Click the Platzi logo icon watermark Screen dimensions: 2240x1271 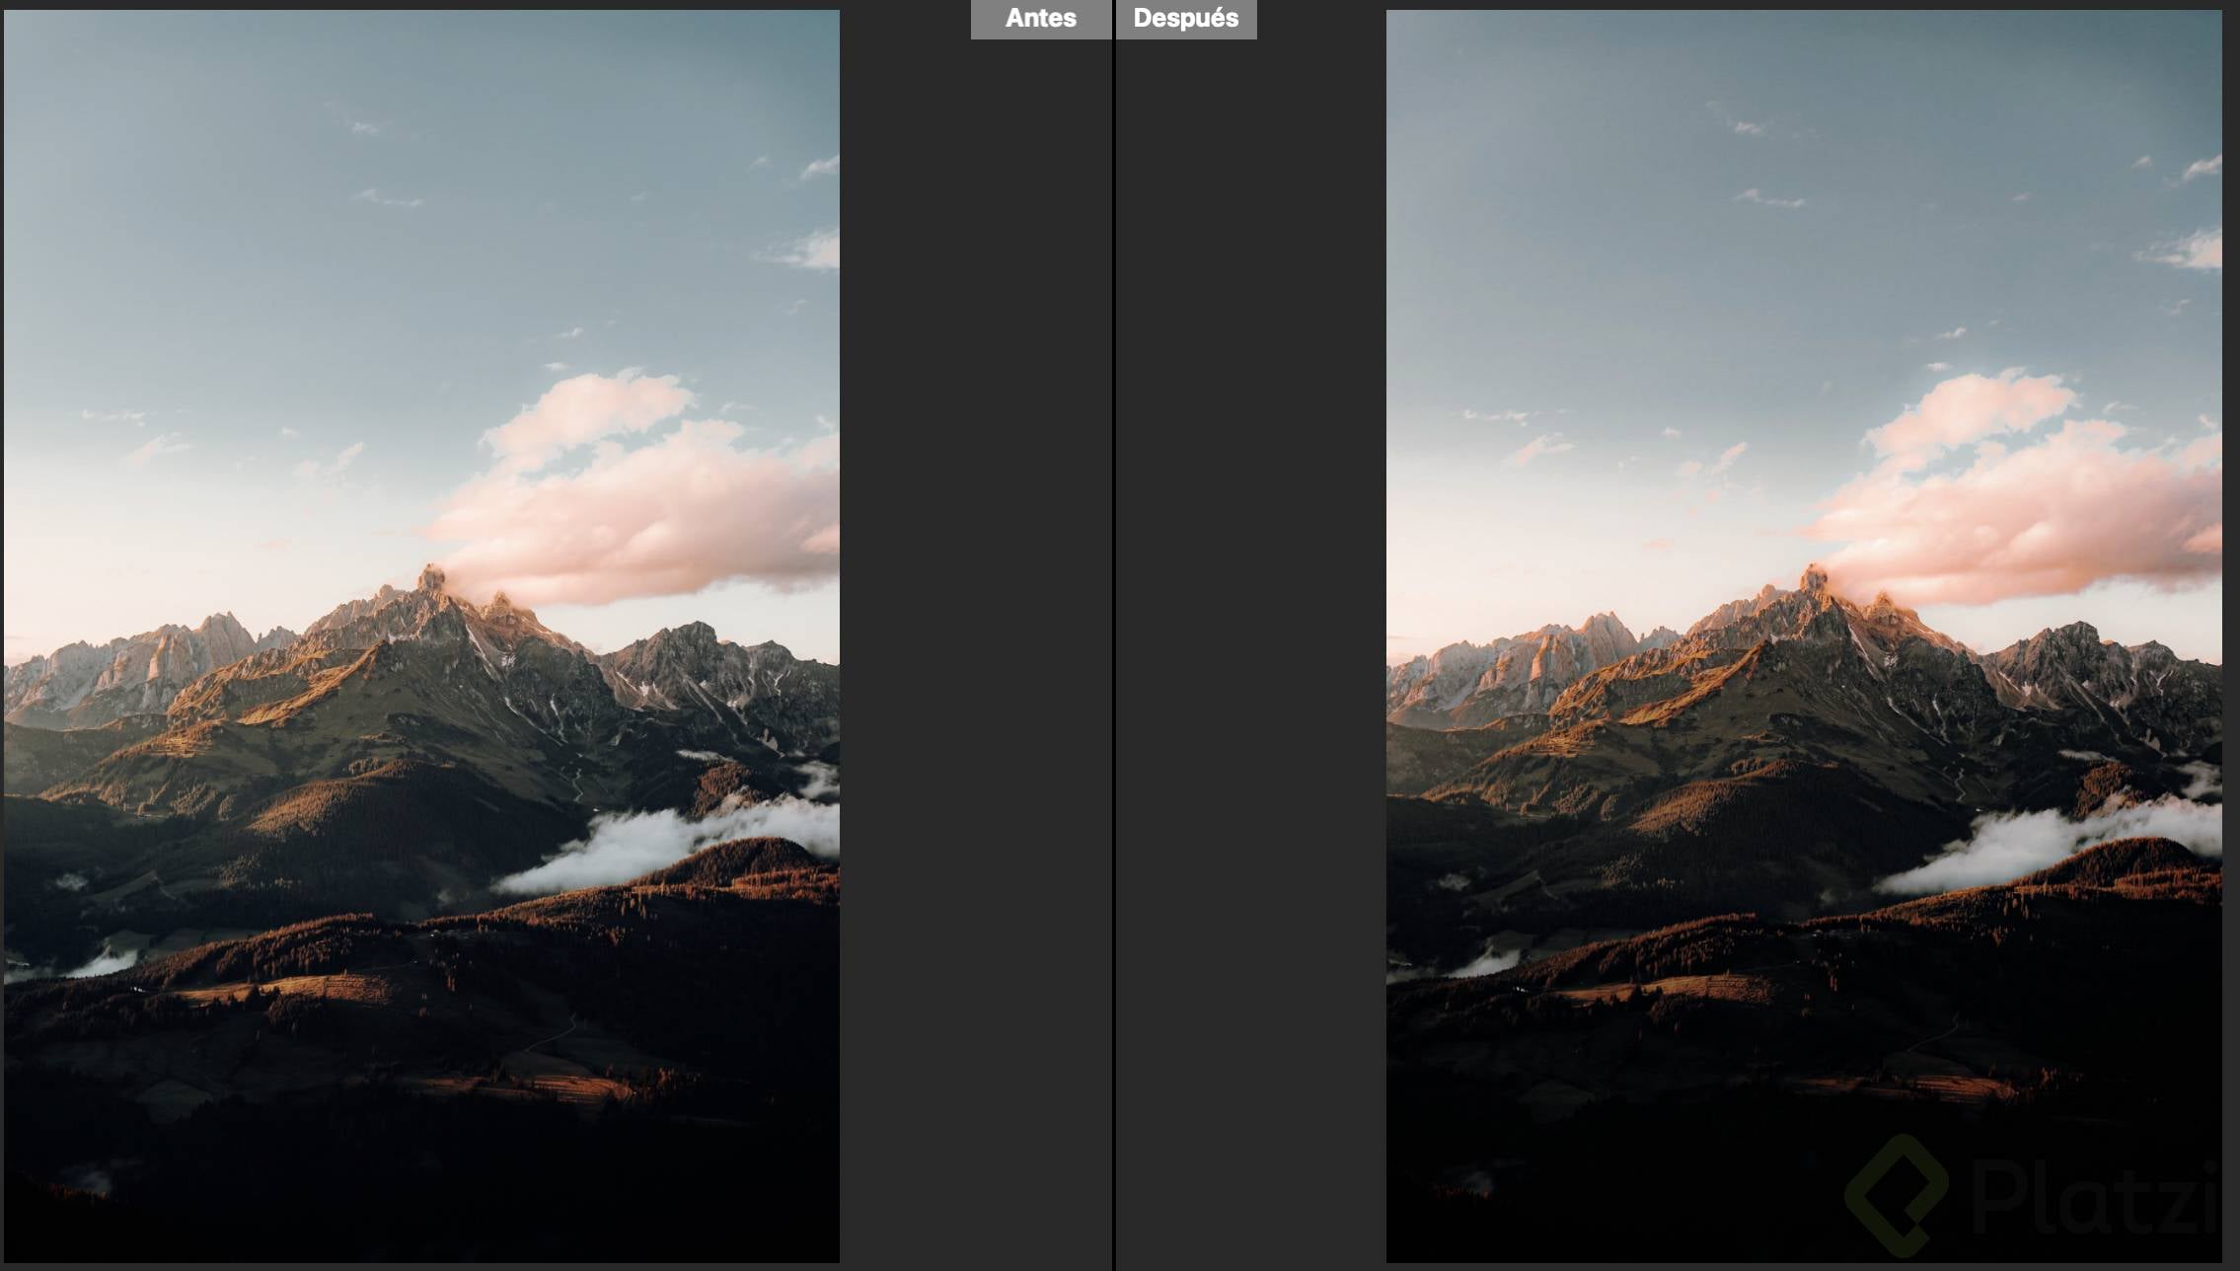1896,1196
